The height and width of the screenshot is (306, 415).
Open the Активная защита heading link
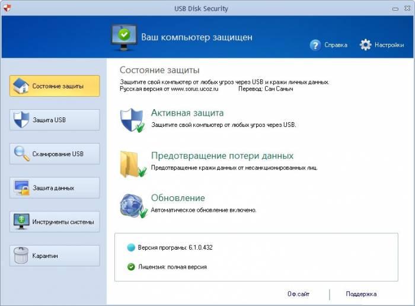187,113
